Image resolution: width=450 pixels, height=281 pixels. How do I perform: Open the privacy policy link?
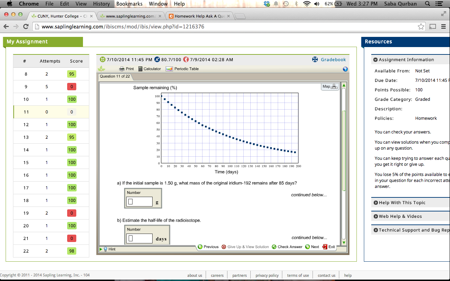point(266,275)
